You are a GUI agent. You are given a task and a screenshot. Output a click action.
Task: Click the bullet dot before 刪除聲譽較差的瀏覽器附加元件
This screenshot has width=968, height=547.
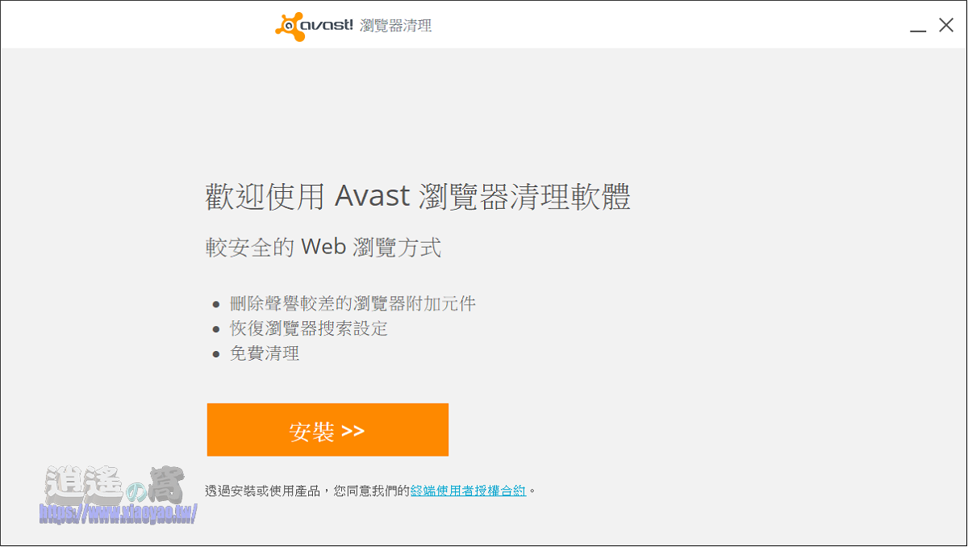coord(215,305)
